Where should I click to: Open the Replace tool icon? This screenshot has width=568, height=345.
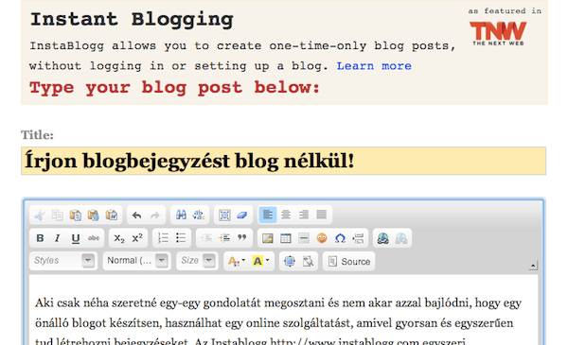199,216
